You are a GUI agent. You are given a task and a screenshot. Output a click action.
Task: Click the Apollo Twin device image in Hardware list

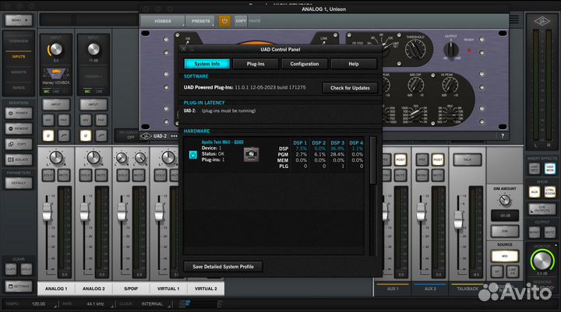coord(251,154)
